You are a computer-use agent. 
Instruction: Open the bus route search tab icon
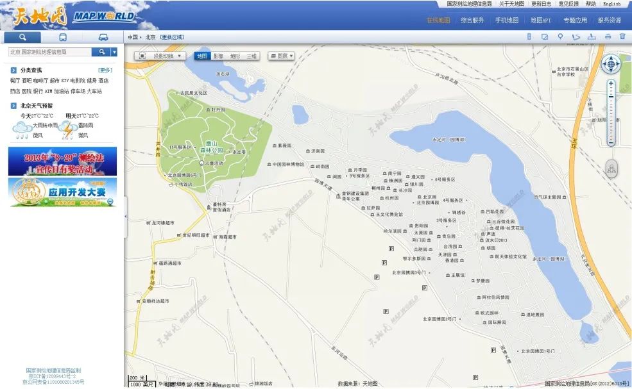click(x=63, y=37)
